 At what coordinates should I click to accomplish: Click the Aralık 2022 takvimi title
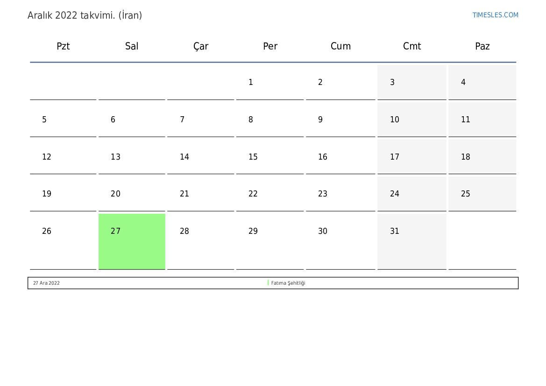coord(85,15)
